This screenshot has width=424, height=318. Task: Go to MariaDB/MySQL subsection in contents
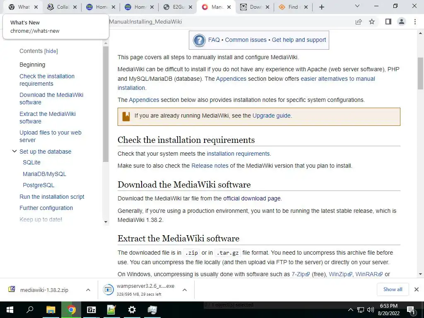coord(44,174)
